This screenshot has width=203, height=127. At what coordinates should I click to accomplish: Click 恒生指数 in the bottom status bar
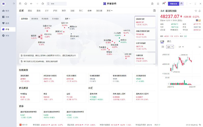[x=36, y=125]
